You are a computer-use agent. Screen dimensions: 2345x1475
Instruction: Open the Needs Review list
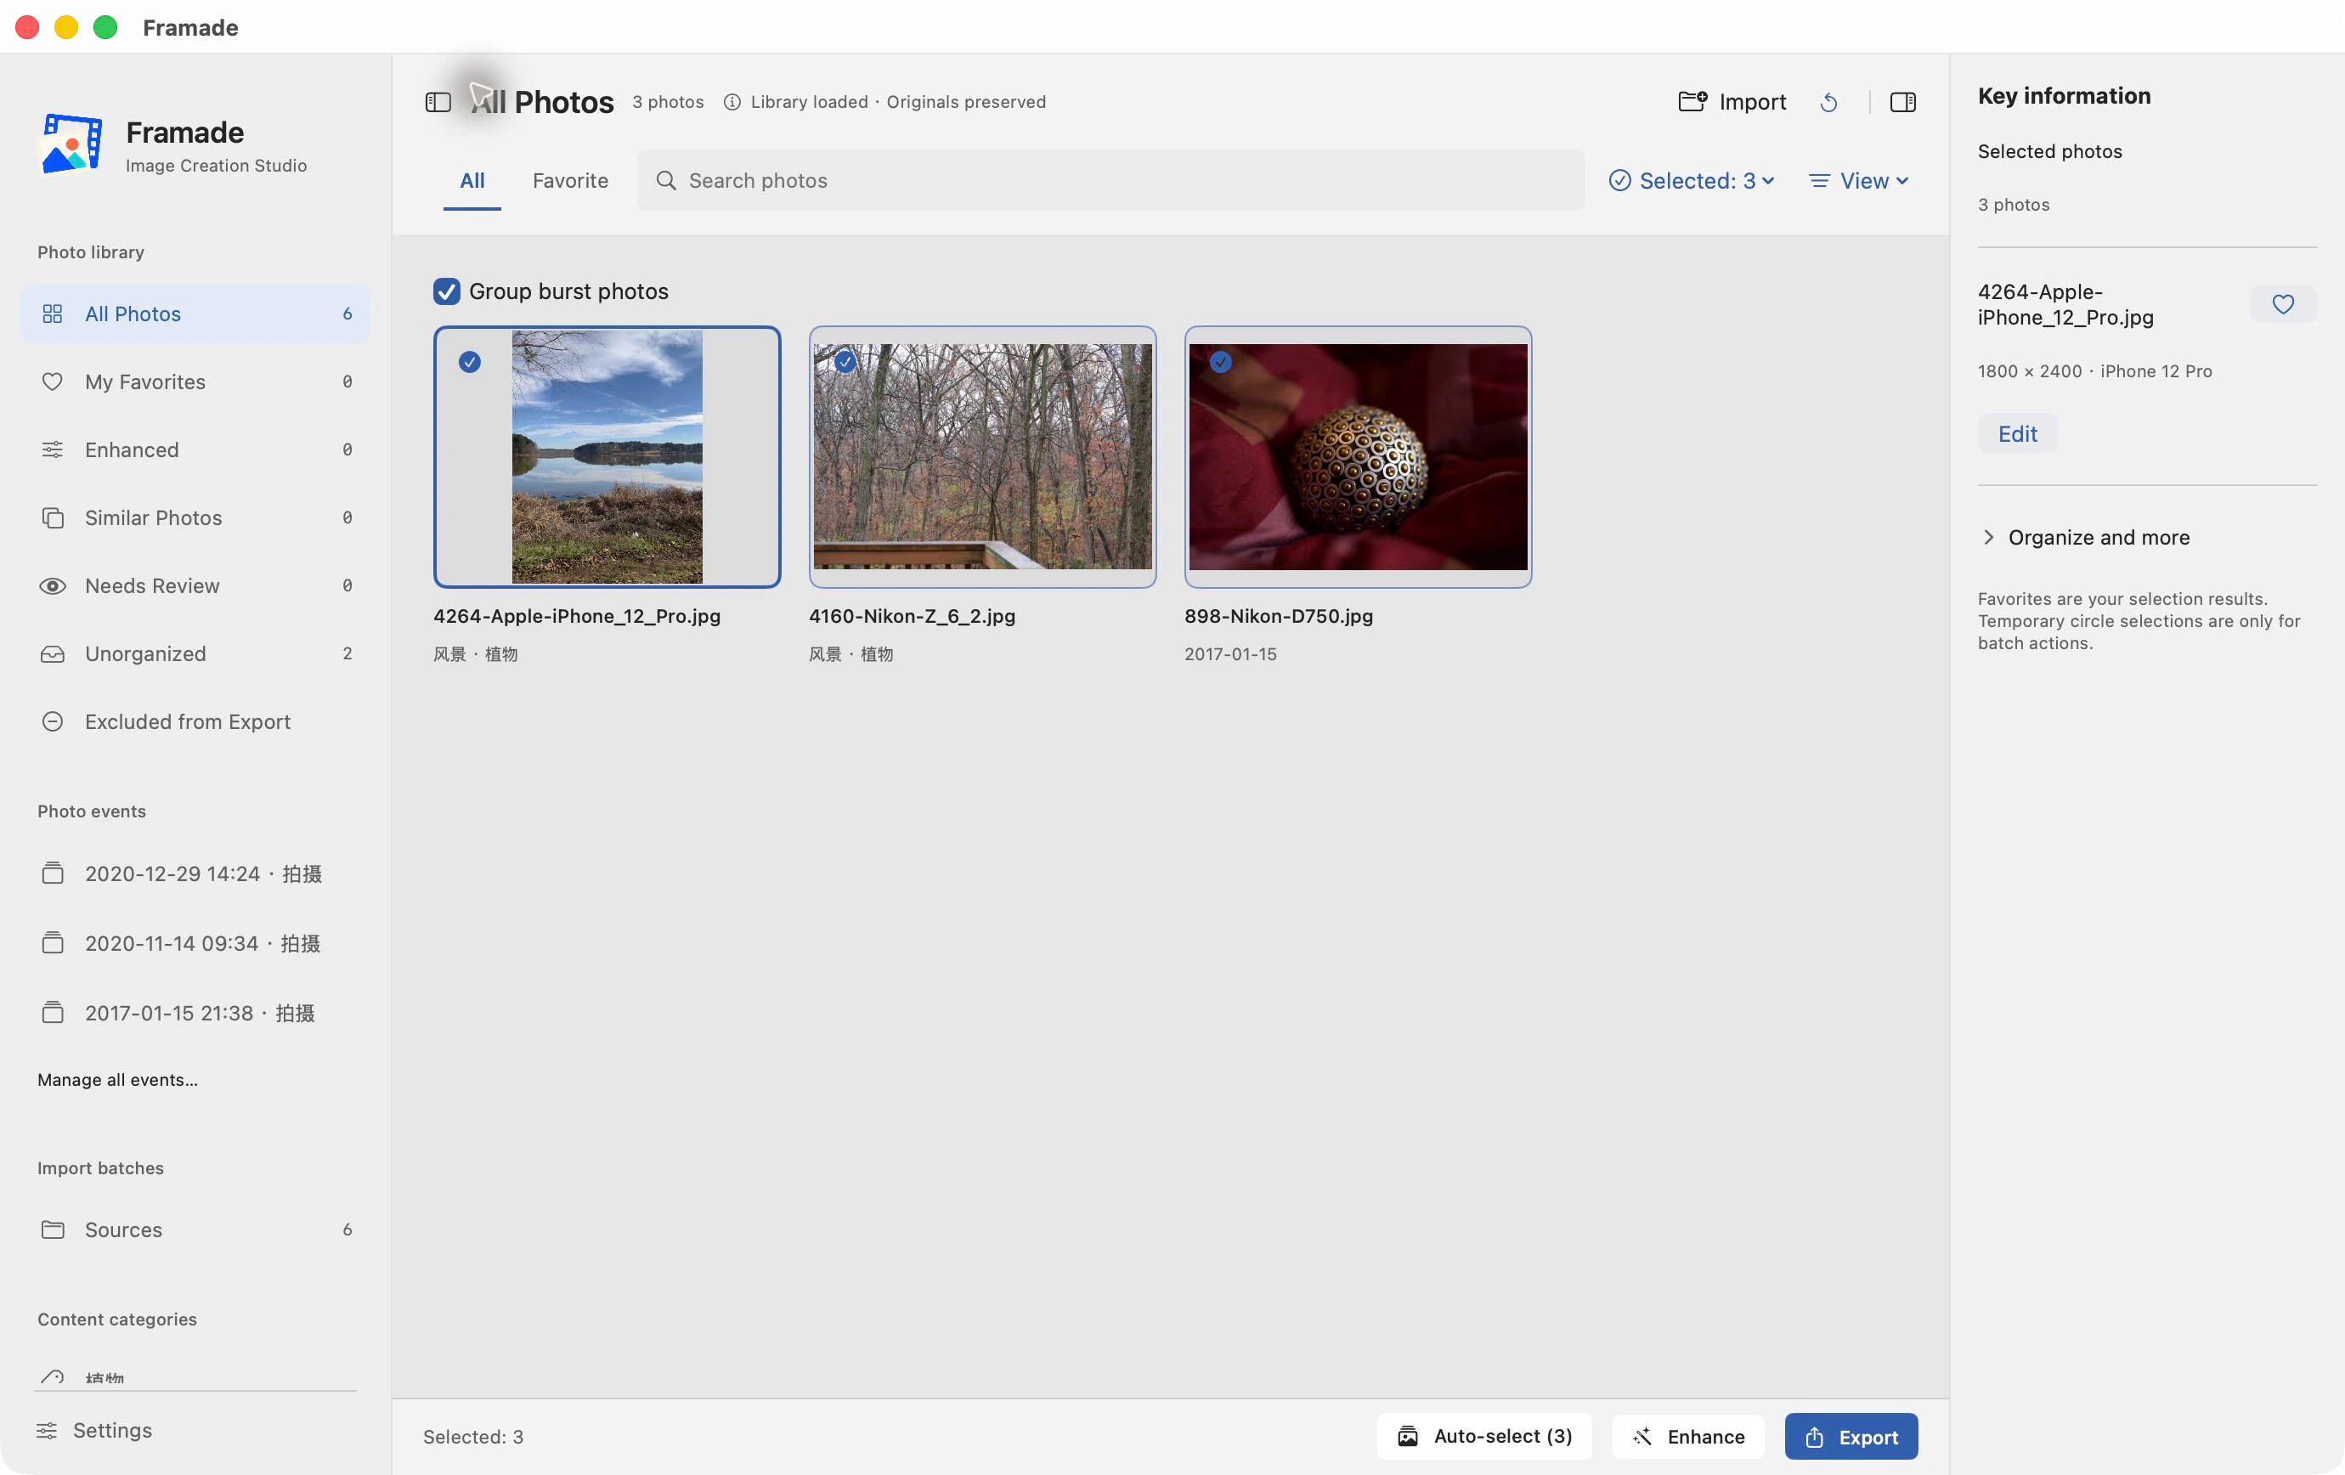(195, 585)
